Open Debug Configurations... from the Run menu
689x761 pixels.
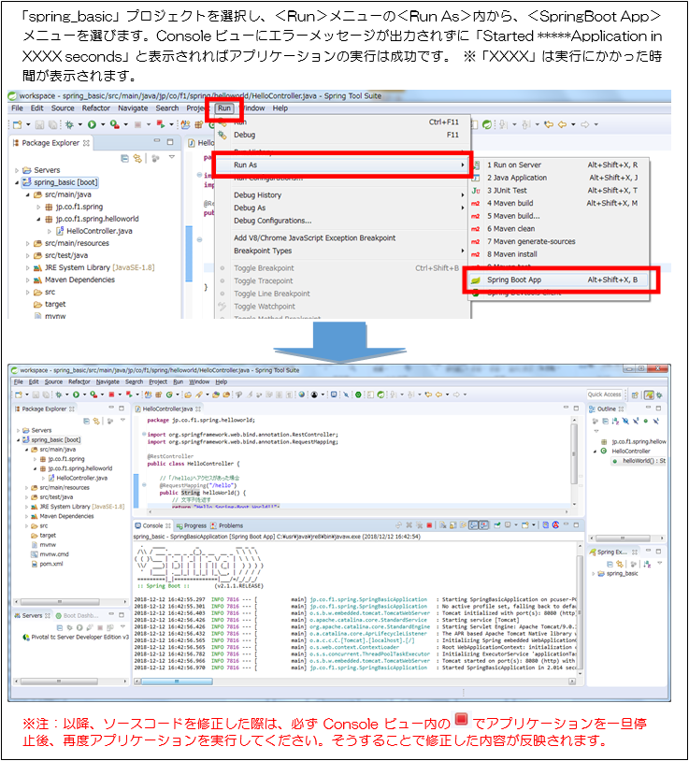(x=272, y=221)
